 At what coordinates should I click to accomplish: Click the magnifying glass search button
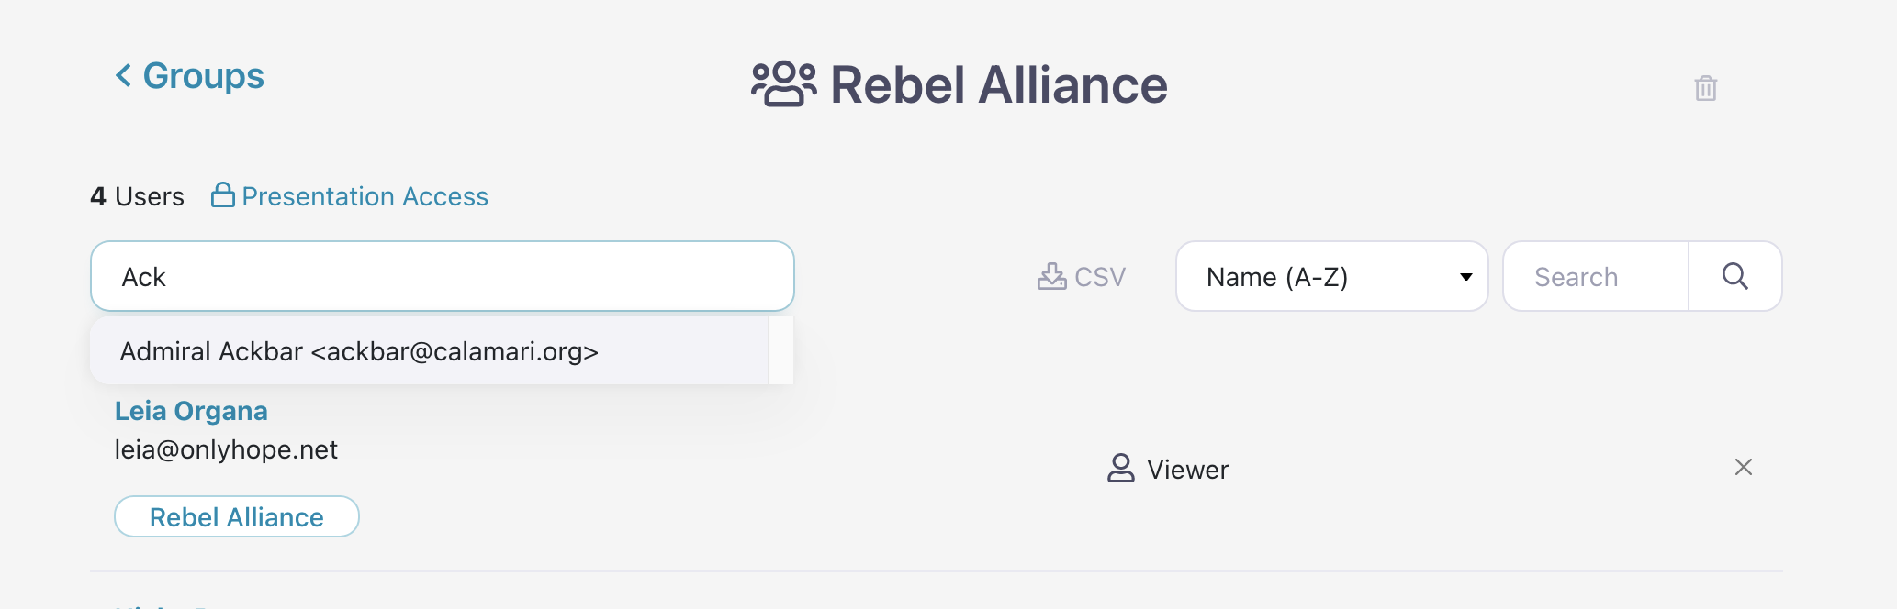coord(1734,276)
